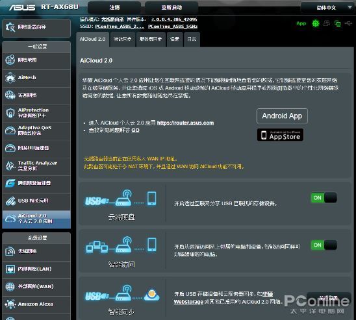Click the USB status icon at top right
The height and width of the screenshot is (320, 356).
click(x=348, y=23)
